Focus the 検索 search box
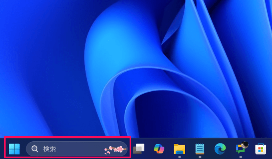Image resolution: width=272 pixels, height=159 pixels. coord(77,149)
